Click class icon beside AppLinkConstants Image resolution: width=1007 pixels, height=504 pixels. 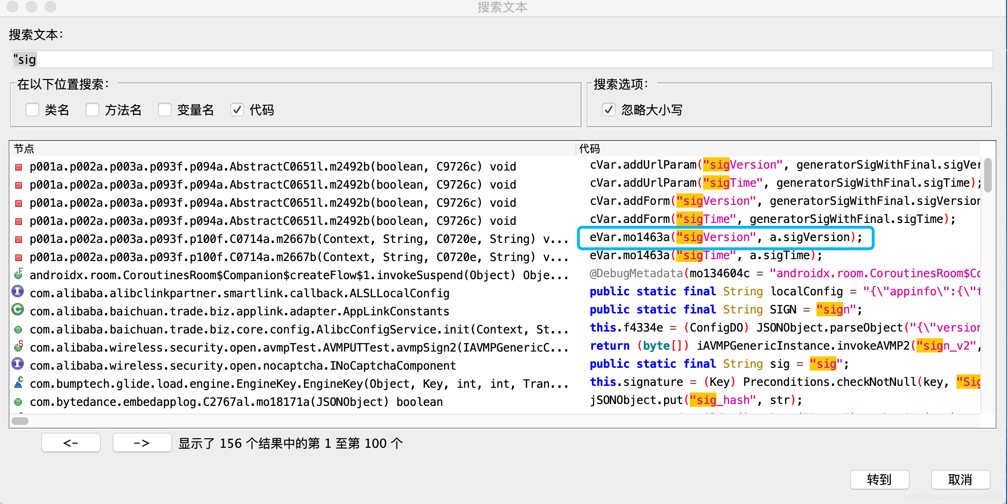(18, 310)
